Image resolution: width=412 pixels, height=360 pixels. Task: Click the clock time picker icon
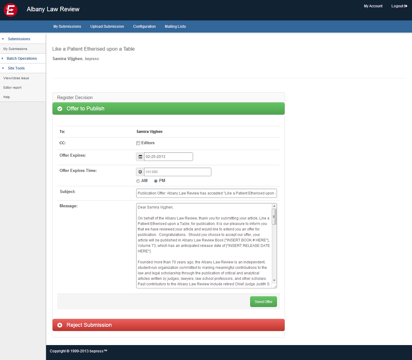(x=140, y=172)
